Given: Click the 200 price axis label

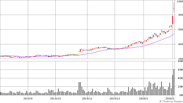Looking at the screenshot, I should tap(179, 59).
